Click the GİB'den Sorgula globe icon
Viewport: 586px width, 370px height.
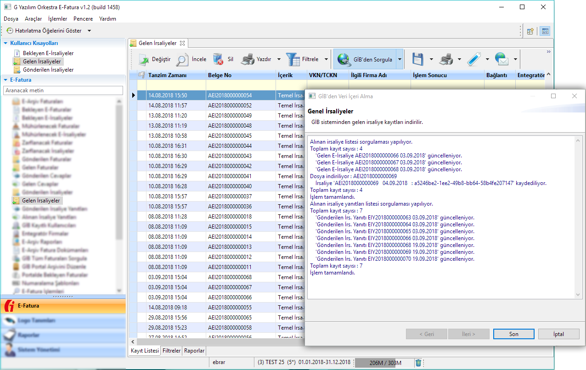(x=344, y=59)
